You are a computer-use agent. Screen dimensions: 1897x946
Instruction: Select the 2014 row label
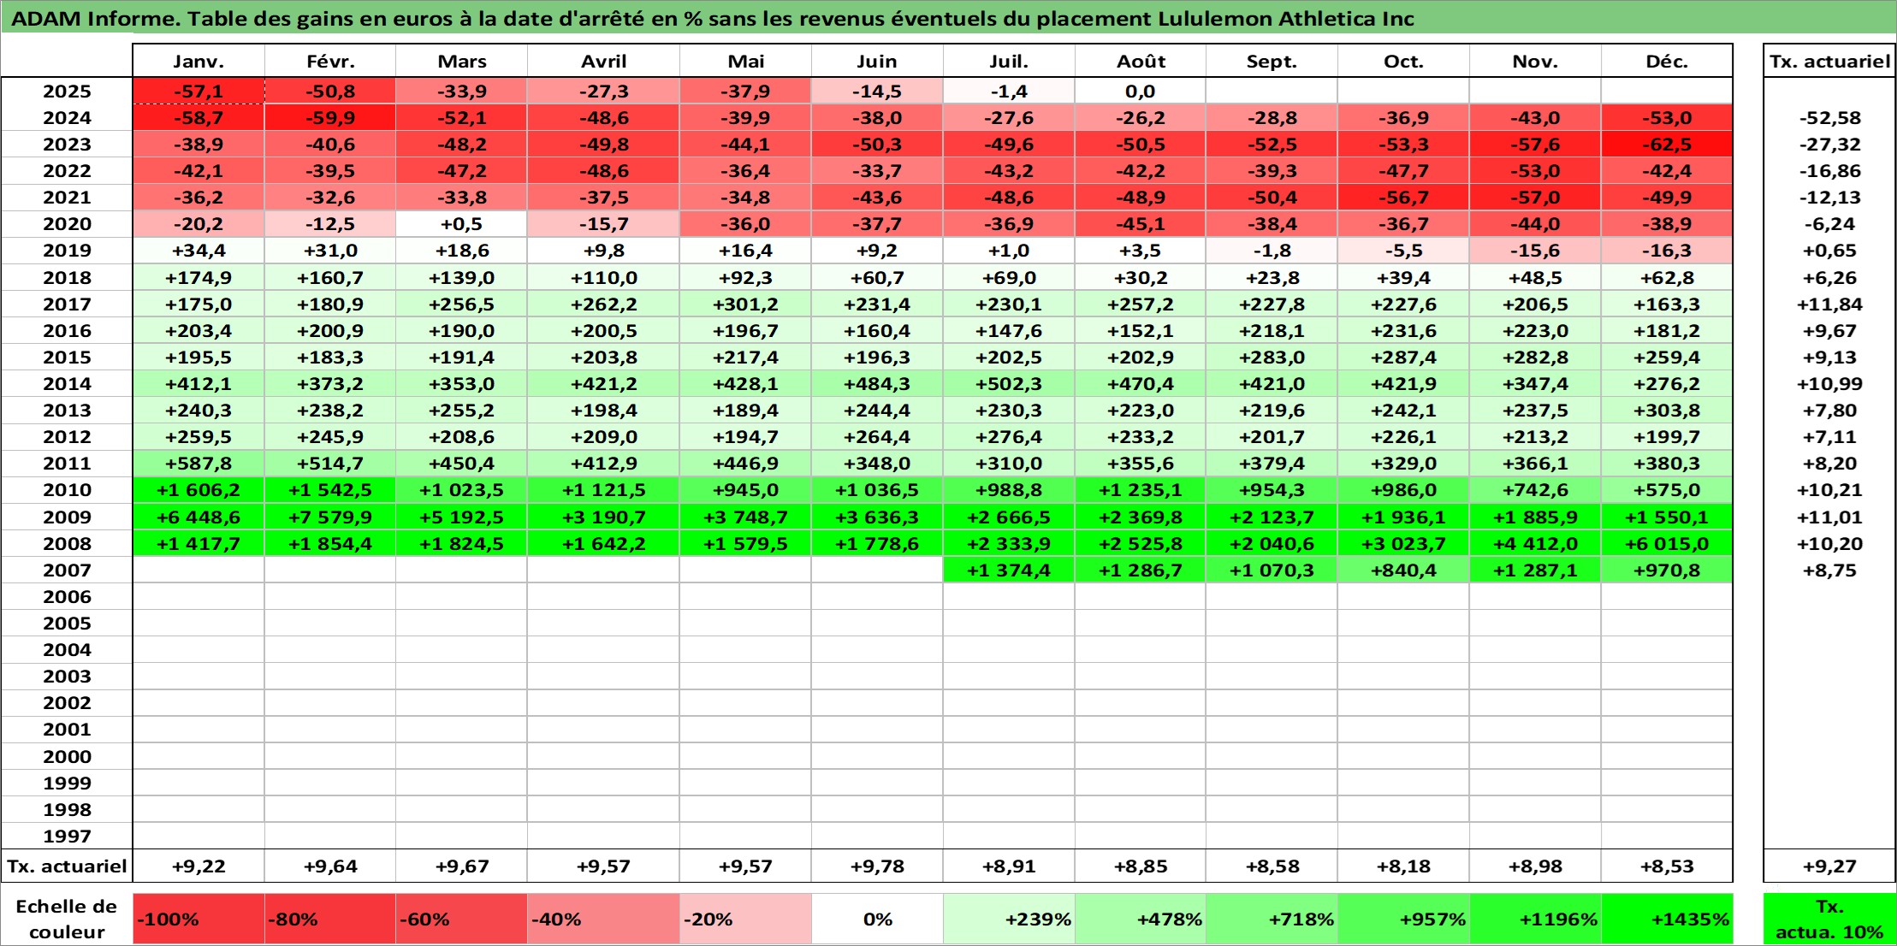coord(67,384)
